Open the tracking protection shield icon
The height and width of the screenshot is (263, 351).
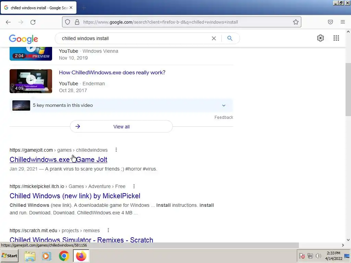tap(68, 22)
